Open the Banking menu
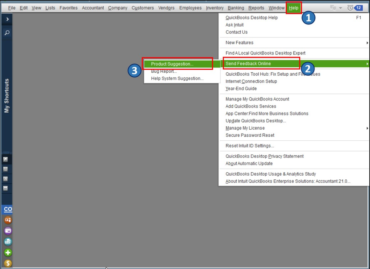 point(236,8)
